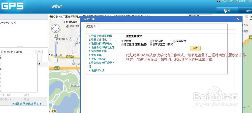252x113 pixels.
Task: Open the 消息(100) messages link
Action: coord(241,1)
